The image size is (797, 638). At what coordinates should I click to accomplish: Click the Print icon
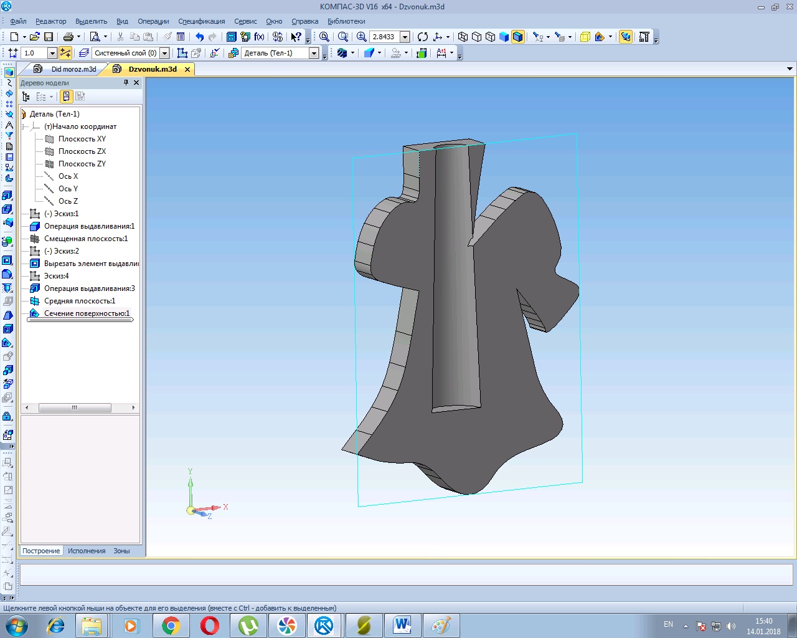pos(68,37)
